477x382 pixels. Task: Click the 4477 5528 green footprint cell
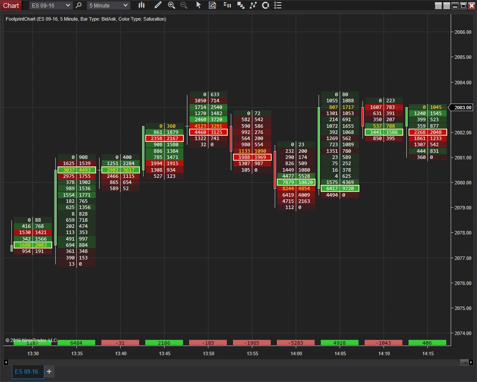click(296, 176)
